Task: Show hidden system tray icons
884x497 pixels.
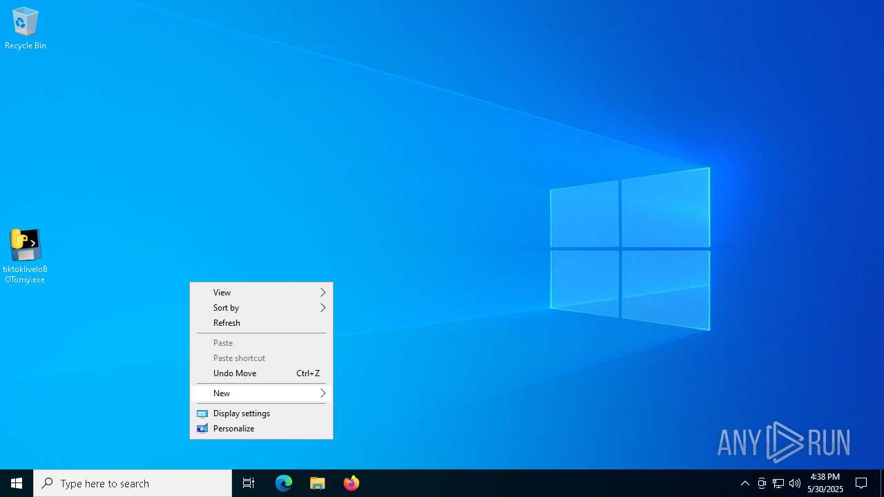Action: (x=745, y=483)
